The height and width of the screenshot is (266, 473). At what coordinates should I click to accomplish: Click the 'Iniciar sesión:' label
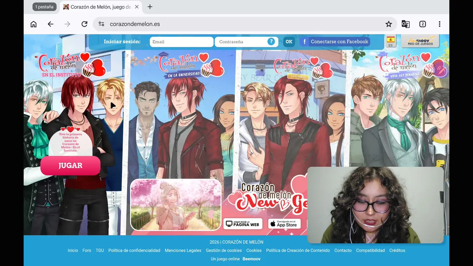pyautogui.click(x=122, y=42)
